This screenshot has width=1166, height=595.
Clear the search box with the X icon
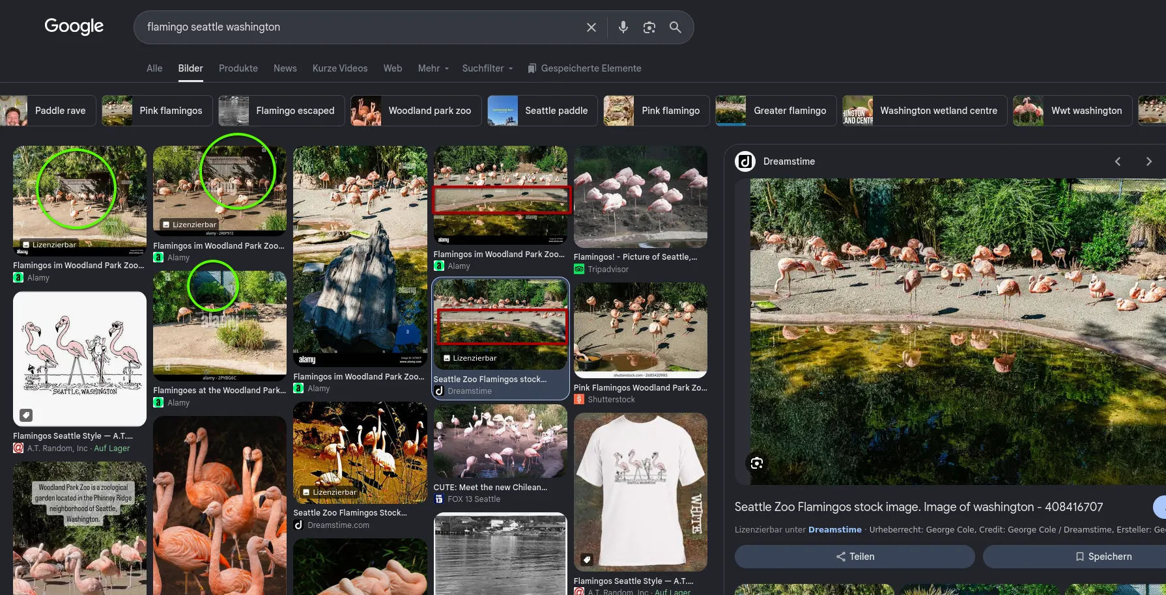point(591,27)
